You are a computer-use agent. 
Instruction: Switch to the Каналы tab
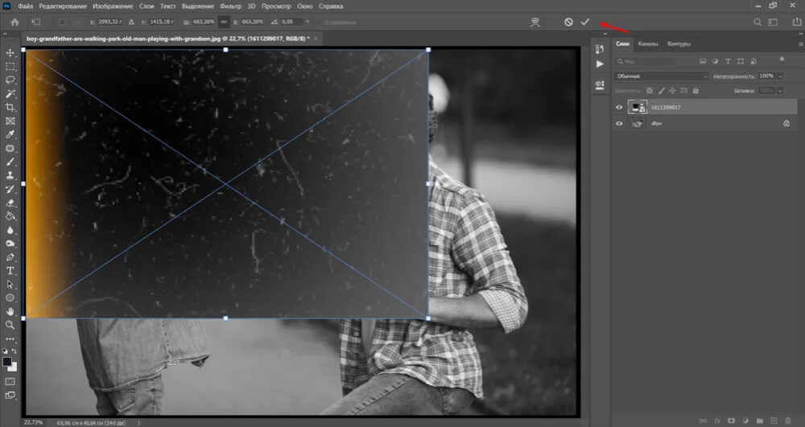(647, 44)
